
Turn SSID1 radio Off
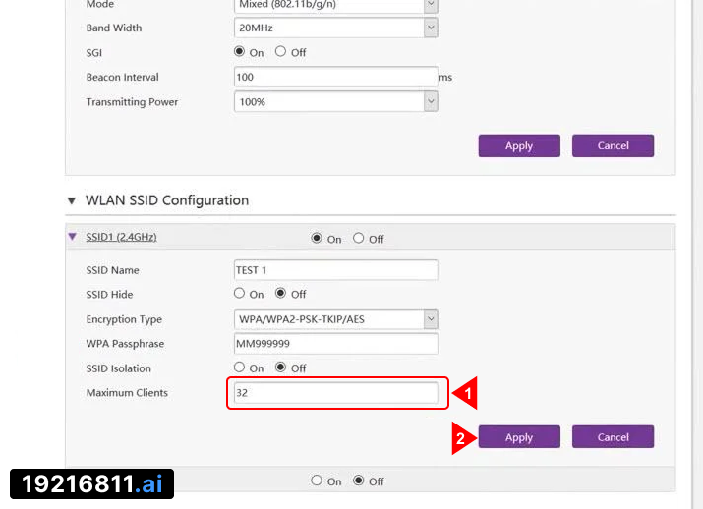pyautogui.click(x=359, y=238)
